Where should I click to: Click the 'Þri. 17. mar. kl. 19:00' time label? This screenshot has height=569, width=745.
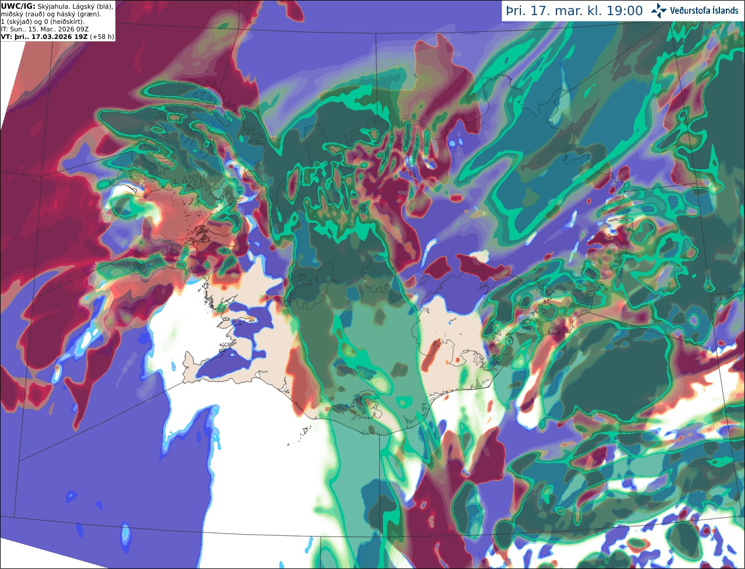[x=574, y=10]
